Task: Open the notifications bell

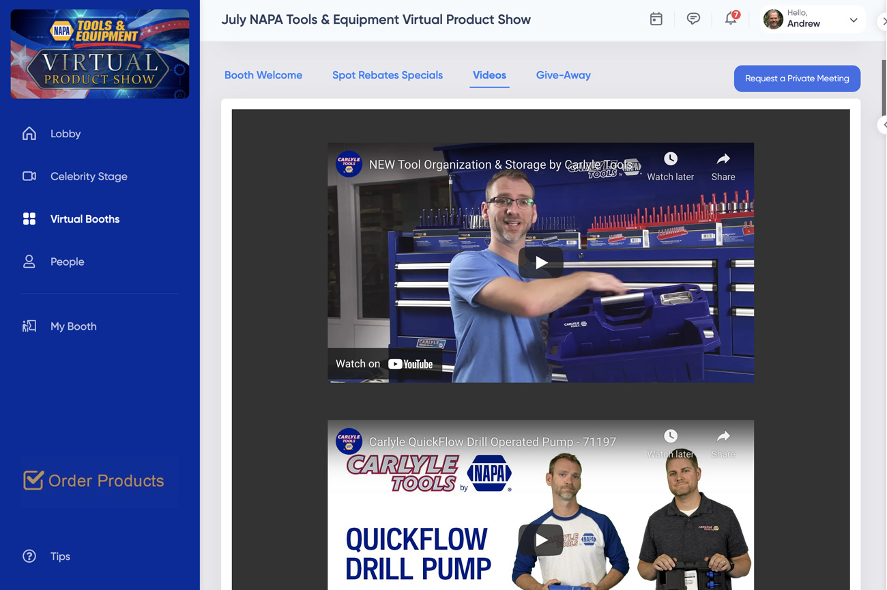Action: click(731, 19)
